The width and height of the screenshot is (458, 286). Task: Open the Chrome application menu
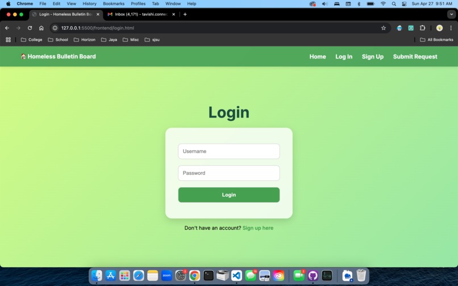25,4
